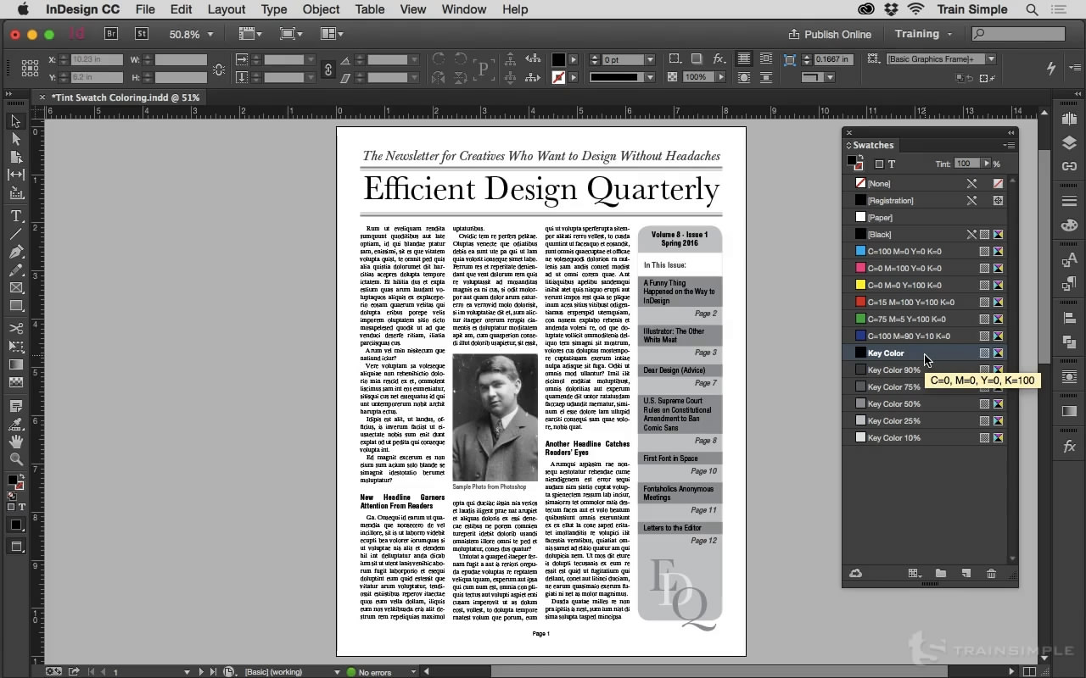Open the Effects fx panel in dock
Viewport: 1086px width, 678px height.
tap(1069, 447)
